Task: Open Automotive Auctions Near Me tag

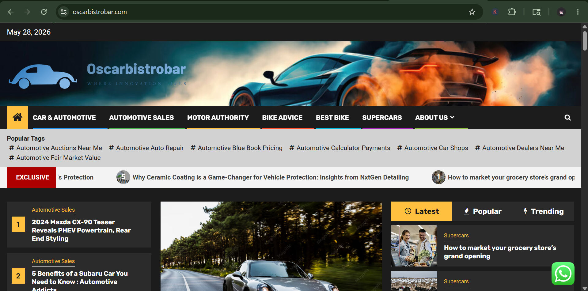Action: [x=55, y=148]
